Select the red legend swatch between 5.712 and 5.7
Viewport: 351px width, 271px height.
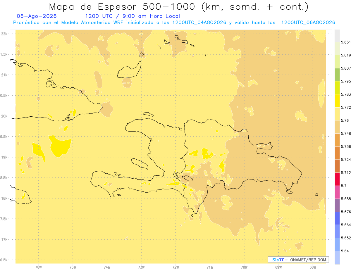click(x=337, y=179)
